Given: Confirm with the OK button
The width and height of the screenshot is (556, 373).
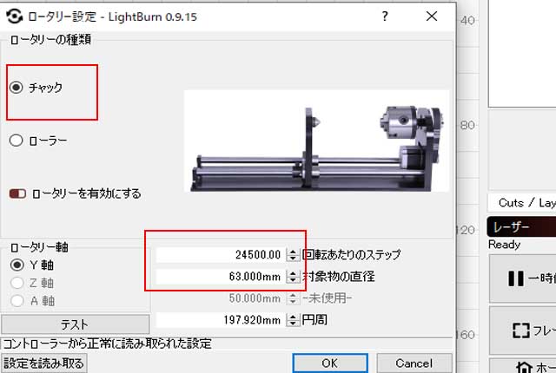Looking at the screenshot, I should click(330, 363).
